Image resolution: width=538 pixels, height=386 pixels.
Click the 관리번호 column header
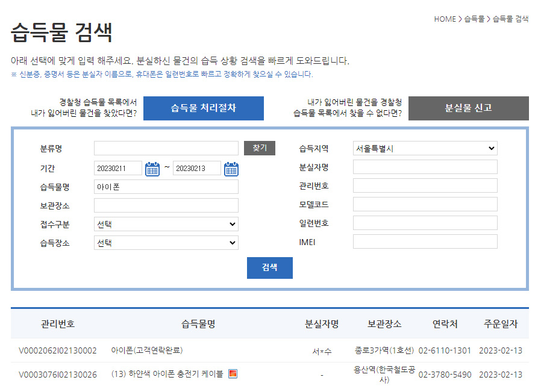[58, 324]
